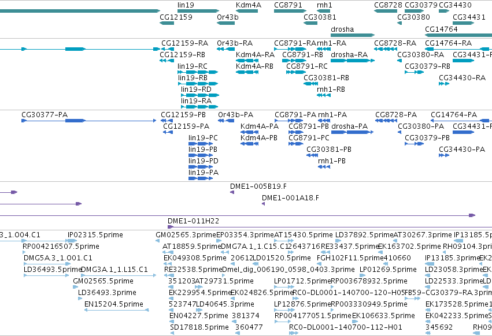Select the CG30379-RB transcript label
Viewport: 492px width, 336px height.
pyautogui.click(x=427, y=66)
